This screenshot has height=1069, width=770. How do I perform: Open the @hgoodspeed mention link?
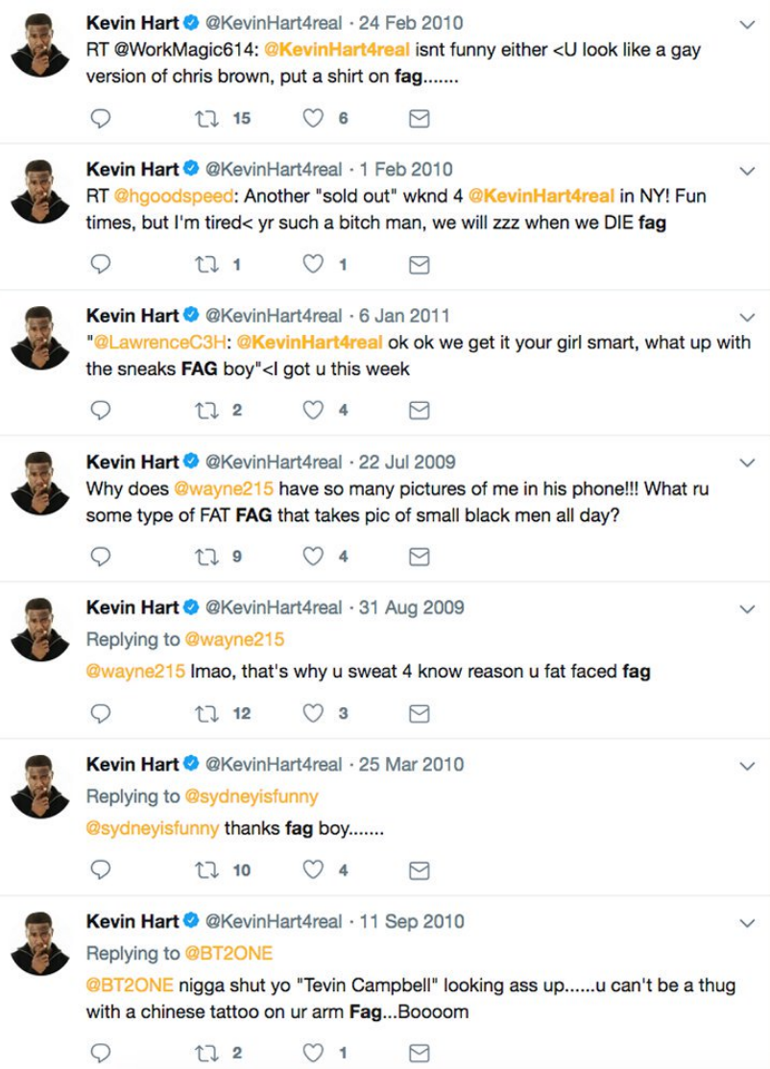(x=173, y=197)
